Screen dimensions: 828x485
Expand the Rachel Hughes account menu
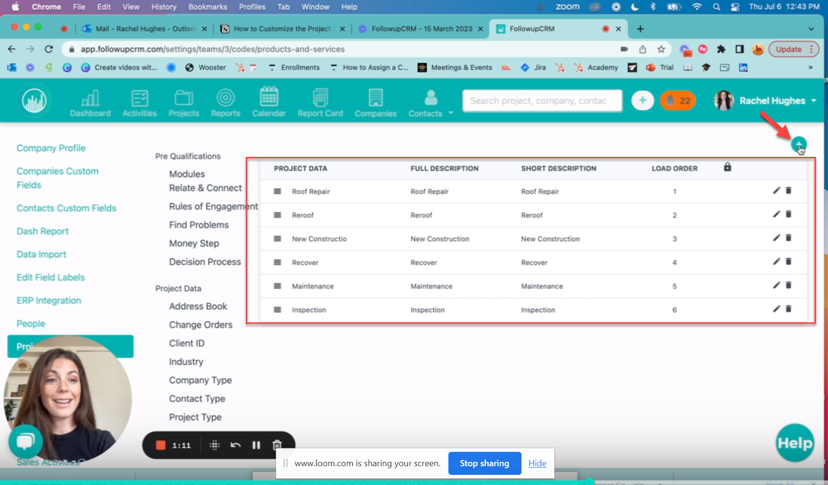(x=813, y=101)
